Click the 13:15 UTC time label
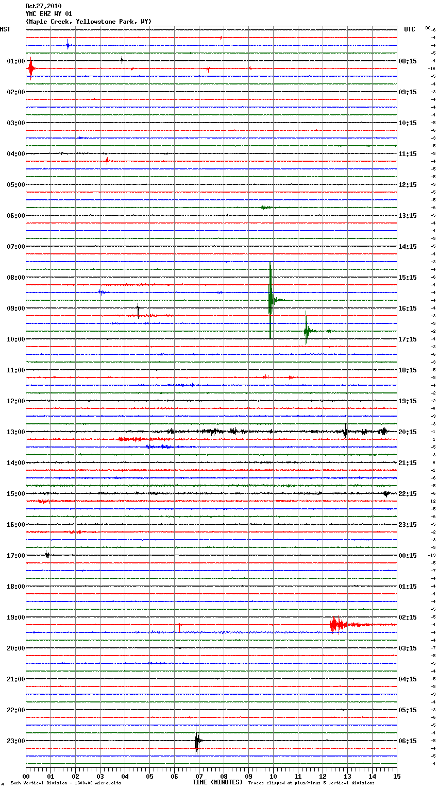The height and width of the screenshot is (790, 438). coord(408,216)
